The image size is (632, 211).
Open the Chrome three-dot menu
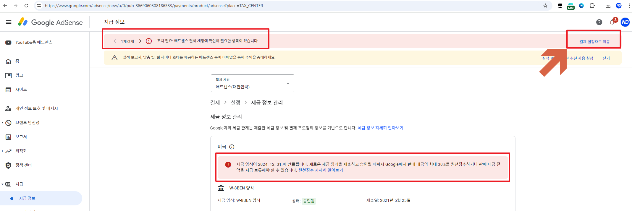(x=629, y=6)
